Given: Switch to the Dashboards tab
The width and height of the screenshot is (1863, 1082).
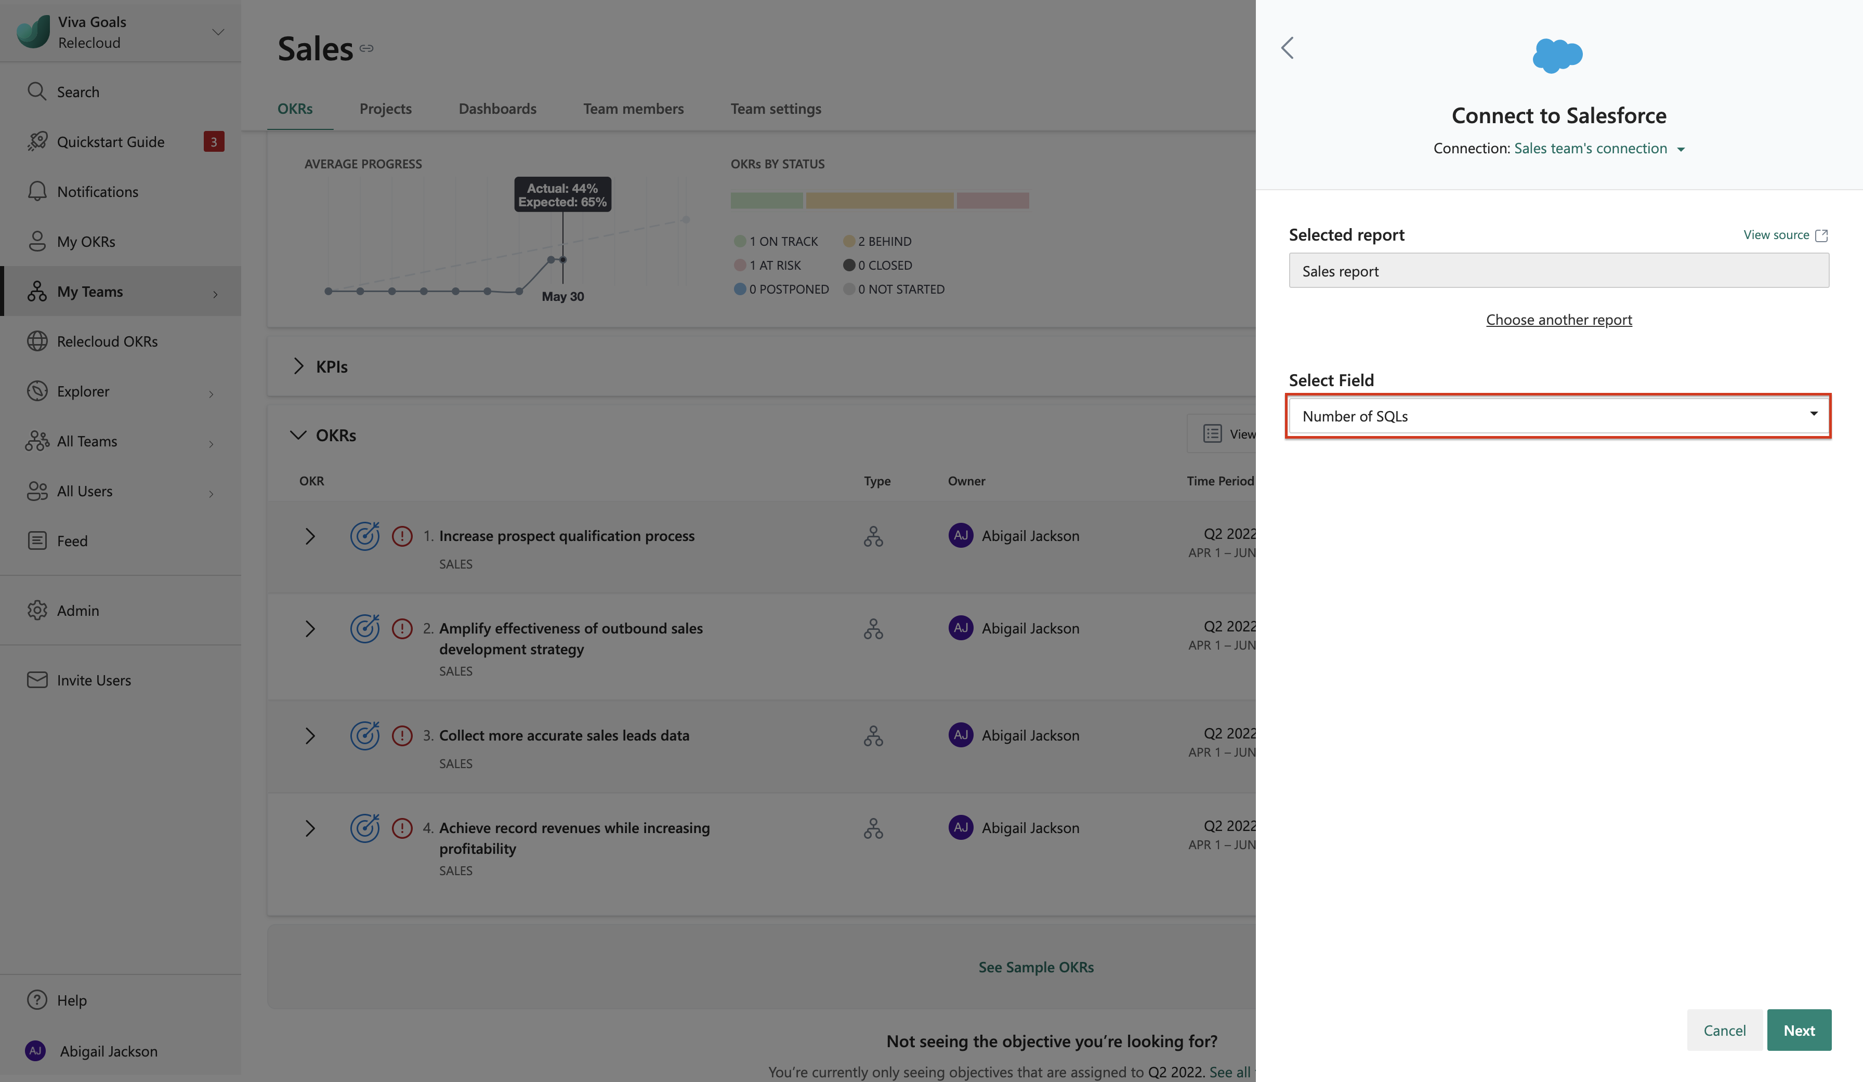Looking at the screenshot, I should (x=497, y=109).
